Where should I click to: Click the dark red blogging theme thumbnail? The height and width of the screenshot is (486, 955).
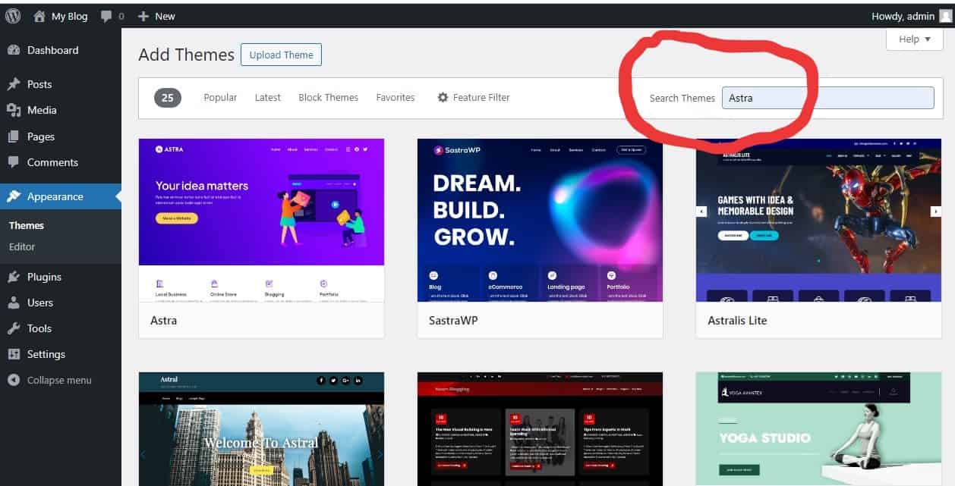coord(540,429)
